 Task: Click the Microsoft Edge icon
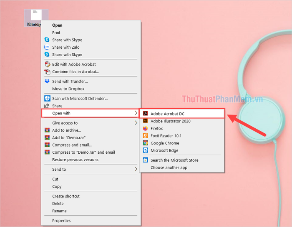(x=145, y=150)
